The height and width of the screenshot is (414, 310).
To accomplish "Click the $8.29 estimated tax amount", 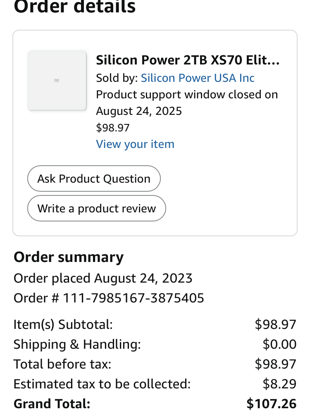I will [279, 384].
